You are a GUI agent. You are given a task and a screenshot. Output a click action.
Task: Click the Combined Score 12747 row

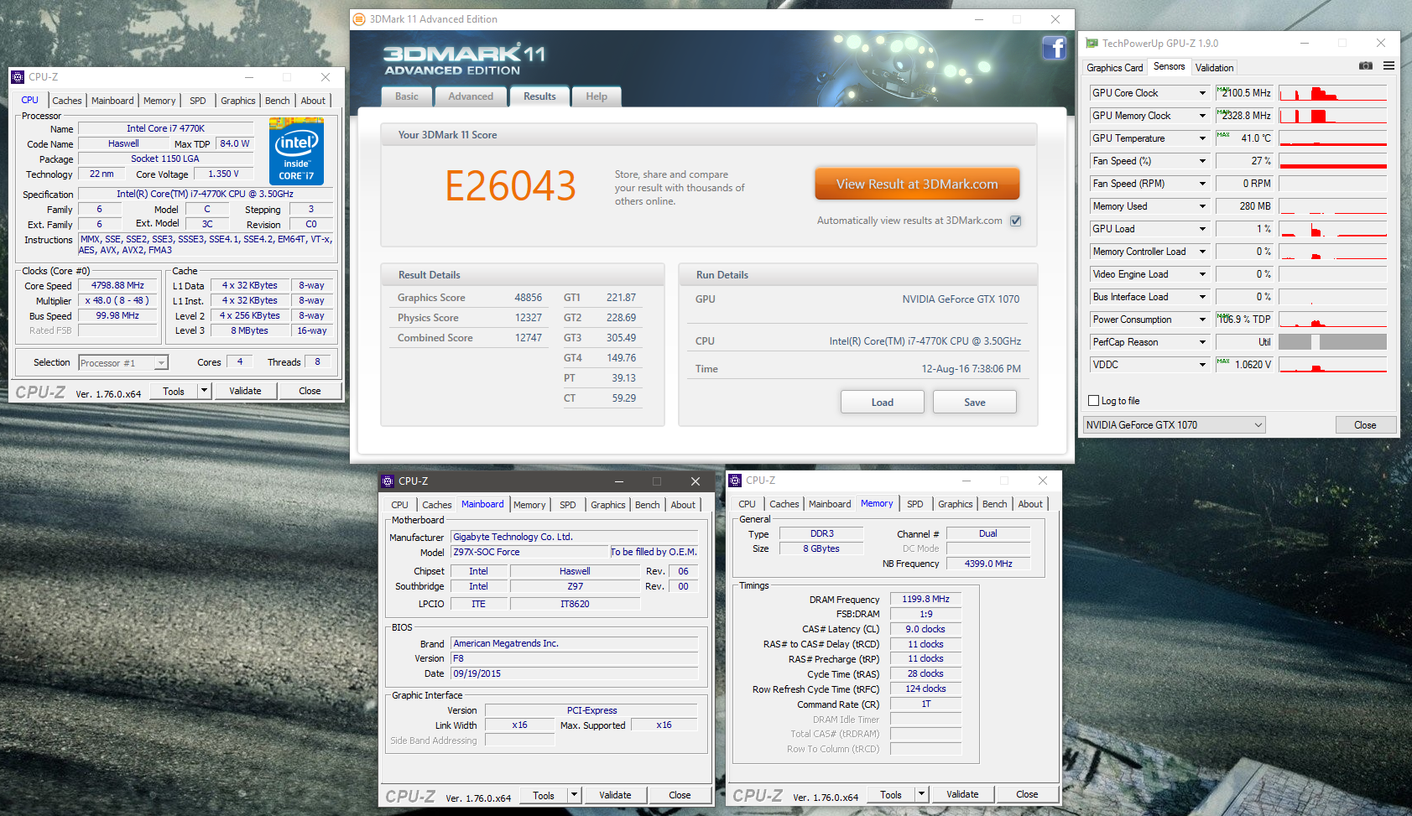(x=470, y=338)
